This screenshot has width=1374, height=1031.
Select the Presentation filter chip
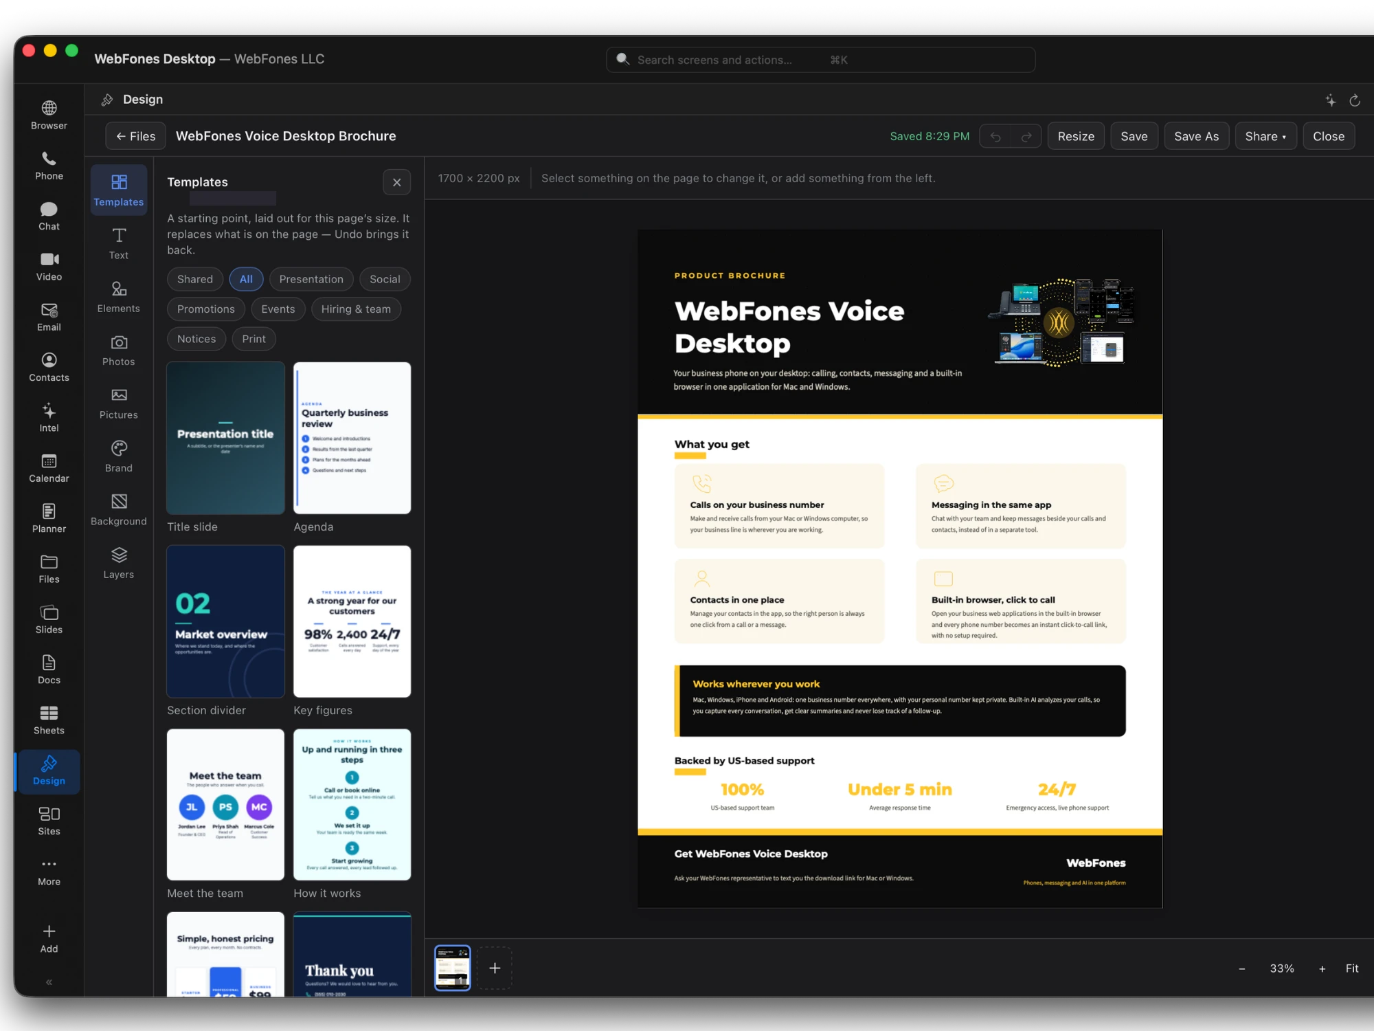click(311, 279)
